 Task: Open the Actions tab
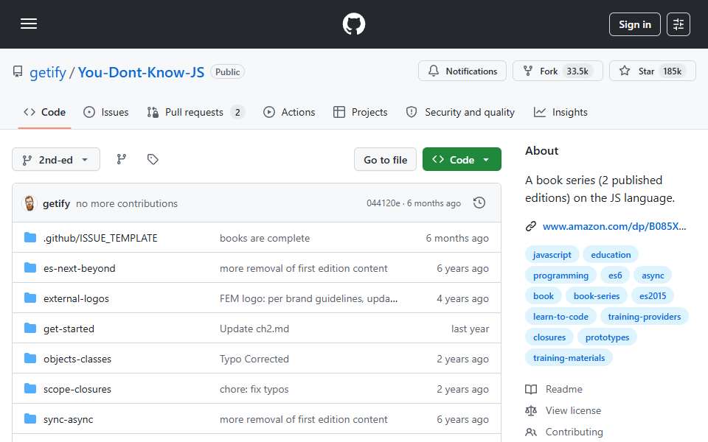click(x=289, y=112)
